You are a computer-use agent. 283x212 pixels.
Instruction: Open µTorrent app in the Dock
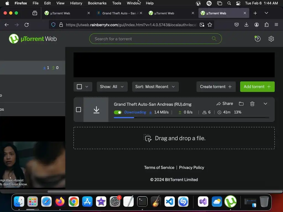pos(230,201)
